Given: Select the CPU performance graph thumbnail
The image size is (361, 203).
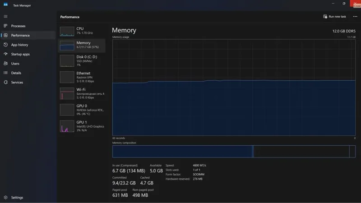Looking at the screenshot, I should (67, 31).
